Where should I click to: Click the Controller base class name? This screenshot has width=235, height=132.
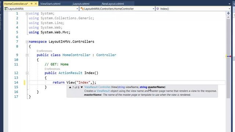106,55
